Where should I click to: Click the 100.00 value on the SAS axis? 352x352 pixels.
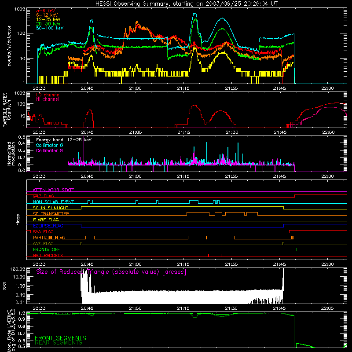[18, 269]
